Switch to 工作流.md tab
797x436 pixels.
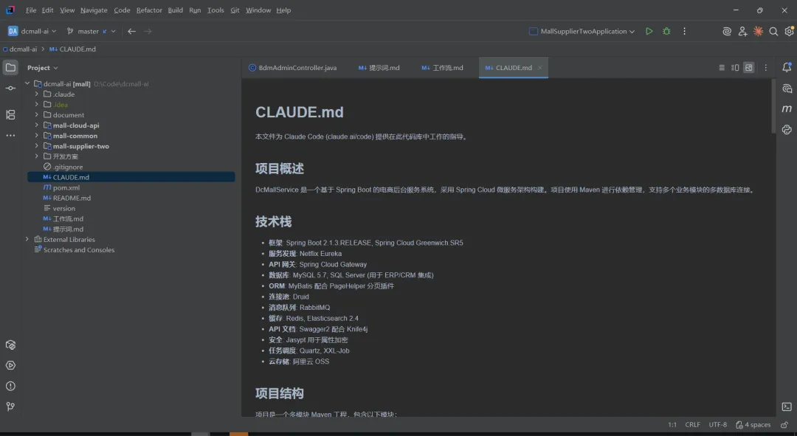[443, 68]
